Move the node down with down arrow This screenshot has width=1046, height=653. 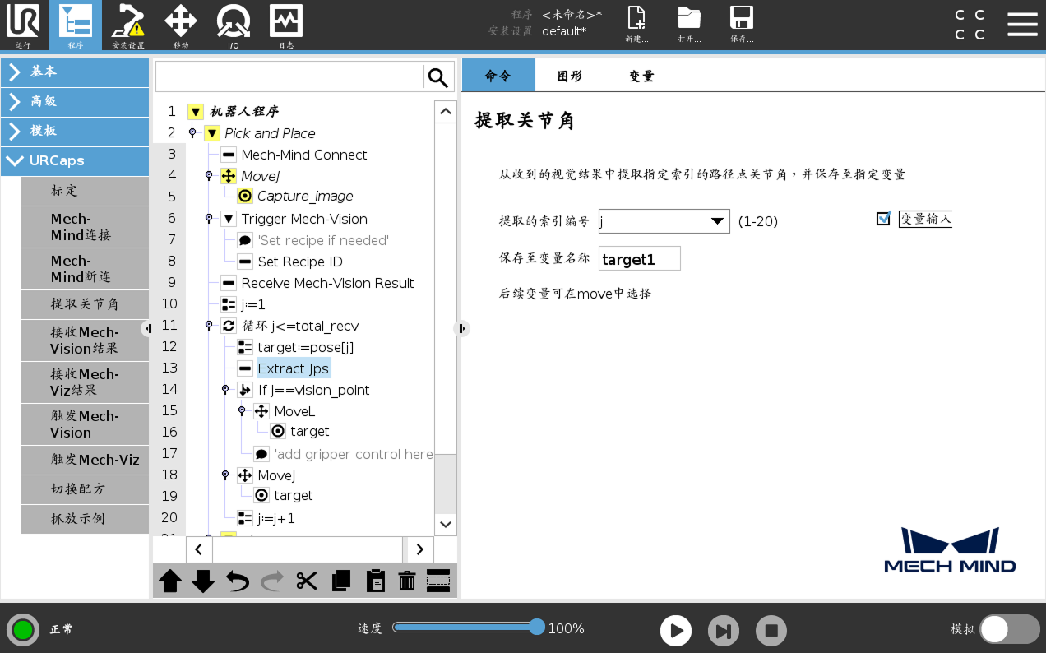[203, 581]
